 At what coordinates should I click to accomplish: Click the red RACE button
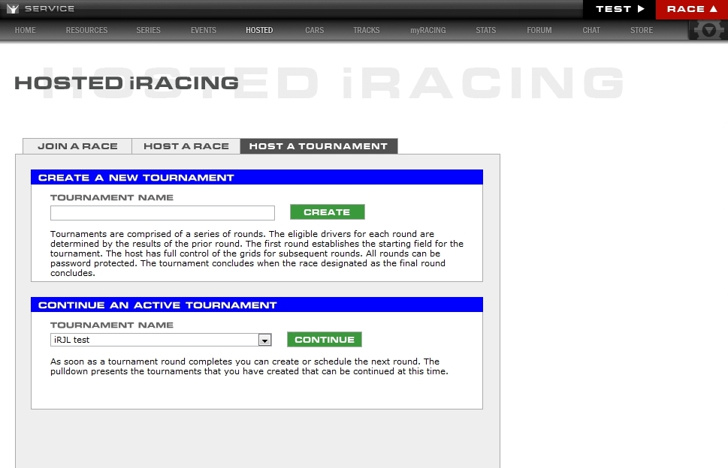(x=692, y=9)
